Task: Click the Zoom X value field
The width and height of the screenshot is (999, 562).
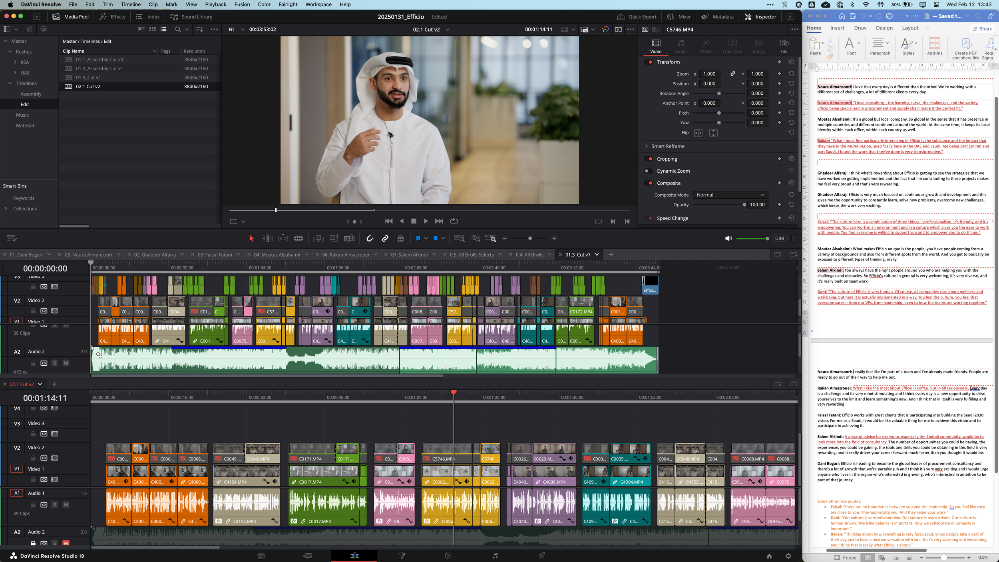Action: 709,74
